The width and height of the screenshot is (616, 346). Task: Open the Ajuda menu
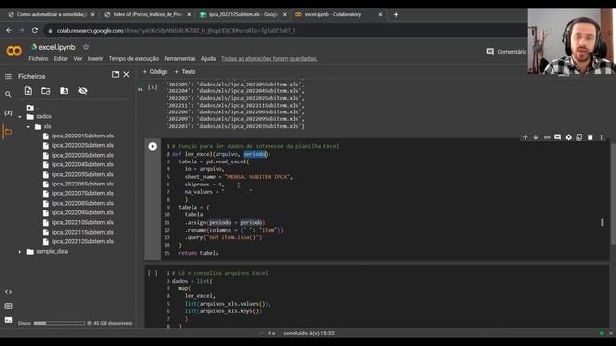click(x=208, y=58)
